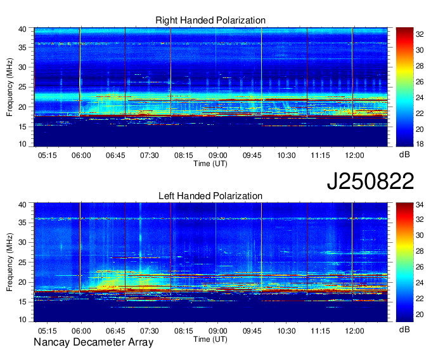Select 07:30 tick on Left Handed time axis
This screenshot has height=350, width=431.
[150, 331]
